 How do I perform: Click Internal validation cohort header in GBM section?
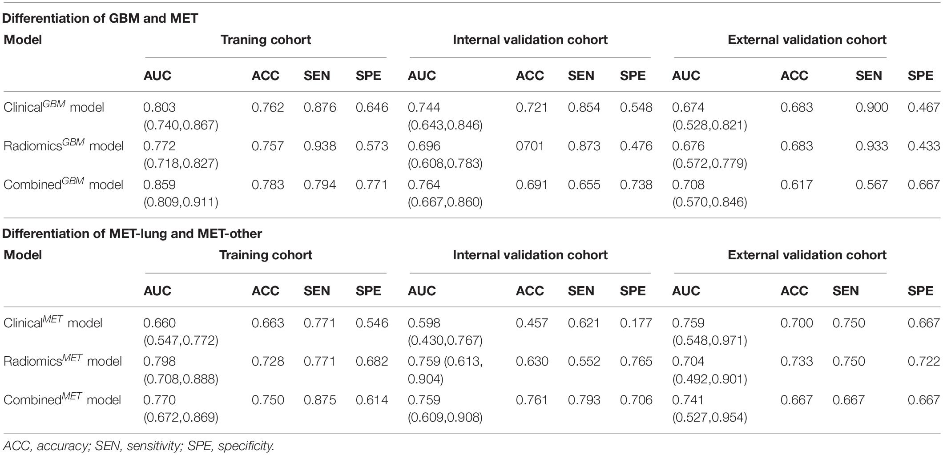[530, 40]
